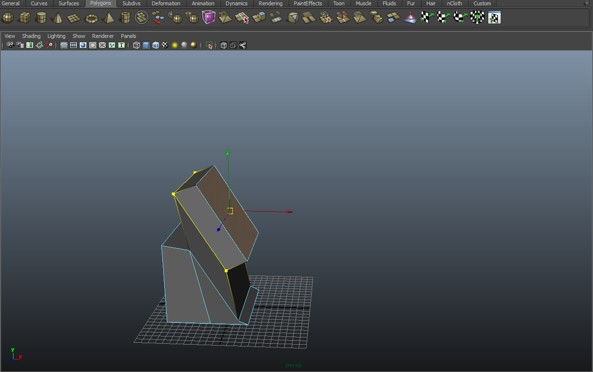This screenshot has width=593, height=372.
Task: Open the Panels menu
Action: [x=128, y=36]
